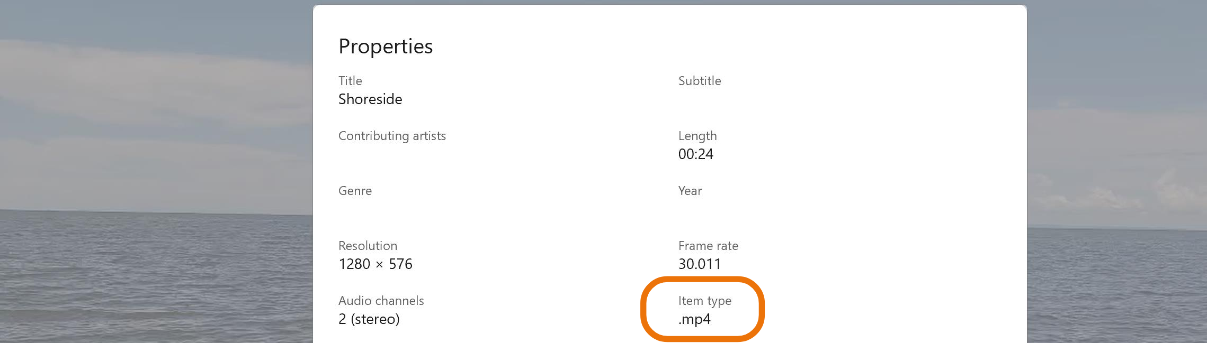
Task: Click the Resolution label
Action: (368, 246)
